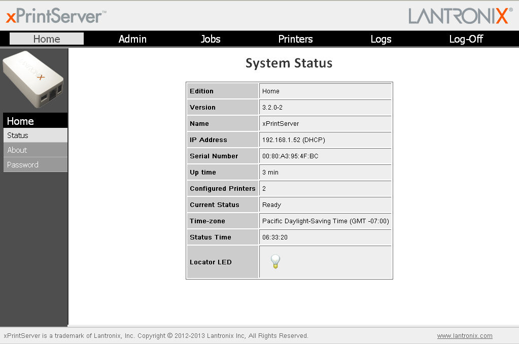The image size is (519, 344).
Task: Click the Lantronix logo
Action: coord(461,16)
